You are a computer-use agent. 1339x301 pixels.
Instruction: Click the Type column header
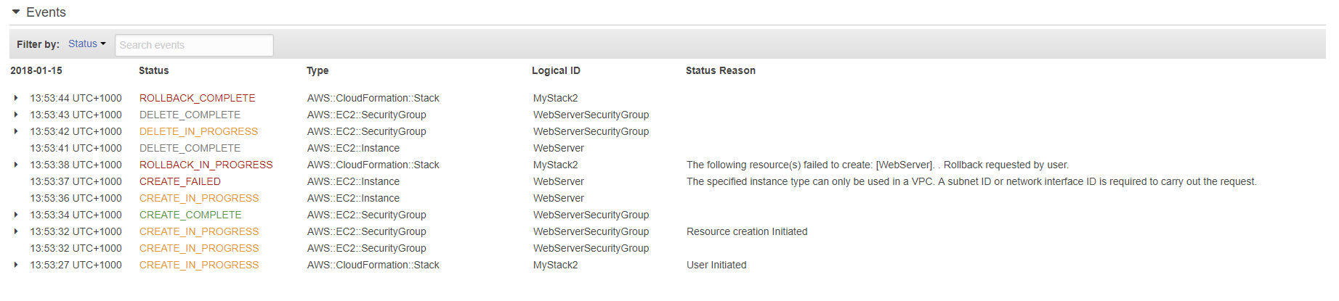(317, 70)
